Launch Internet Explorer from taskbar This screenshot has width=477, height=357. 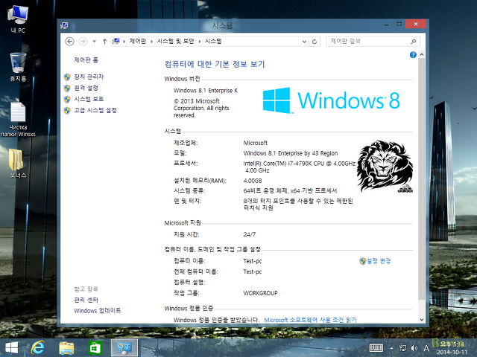point(38,347)
